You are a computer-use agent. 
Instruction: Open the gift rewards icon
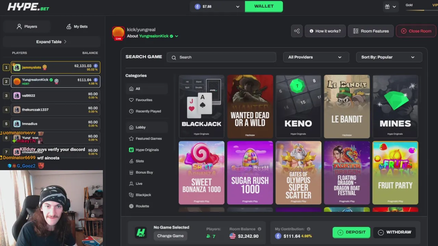[x=387, y=6]
